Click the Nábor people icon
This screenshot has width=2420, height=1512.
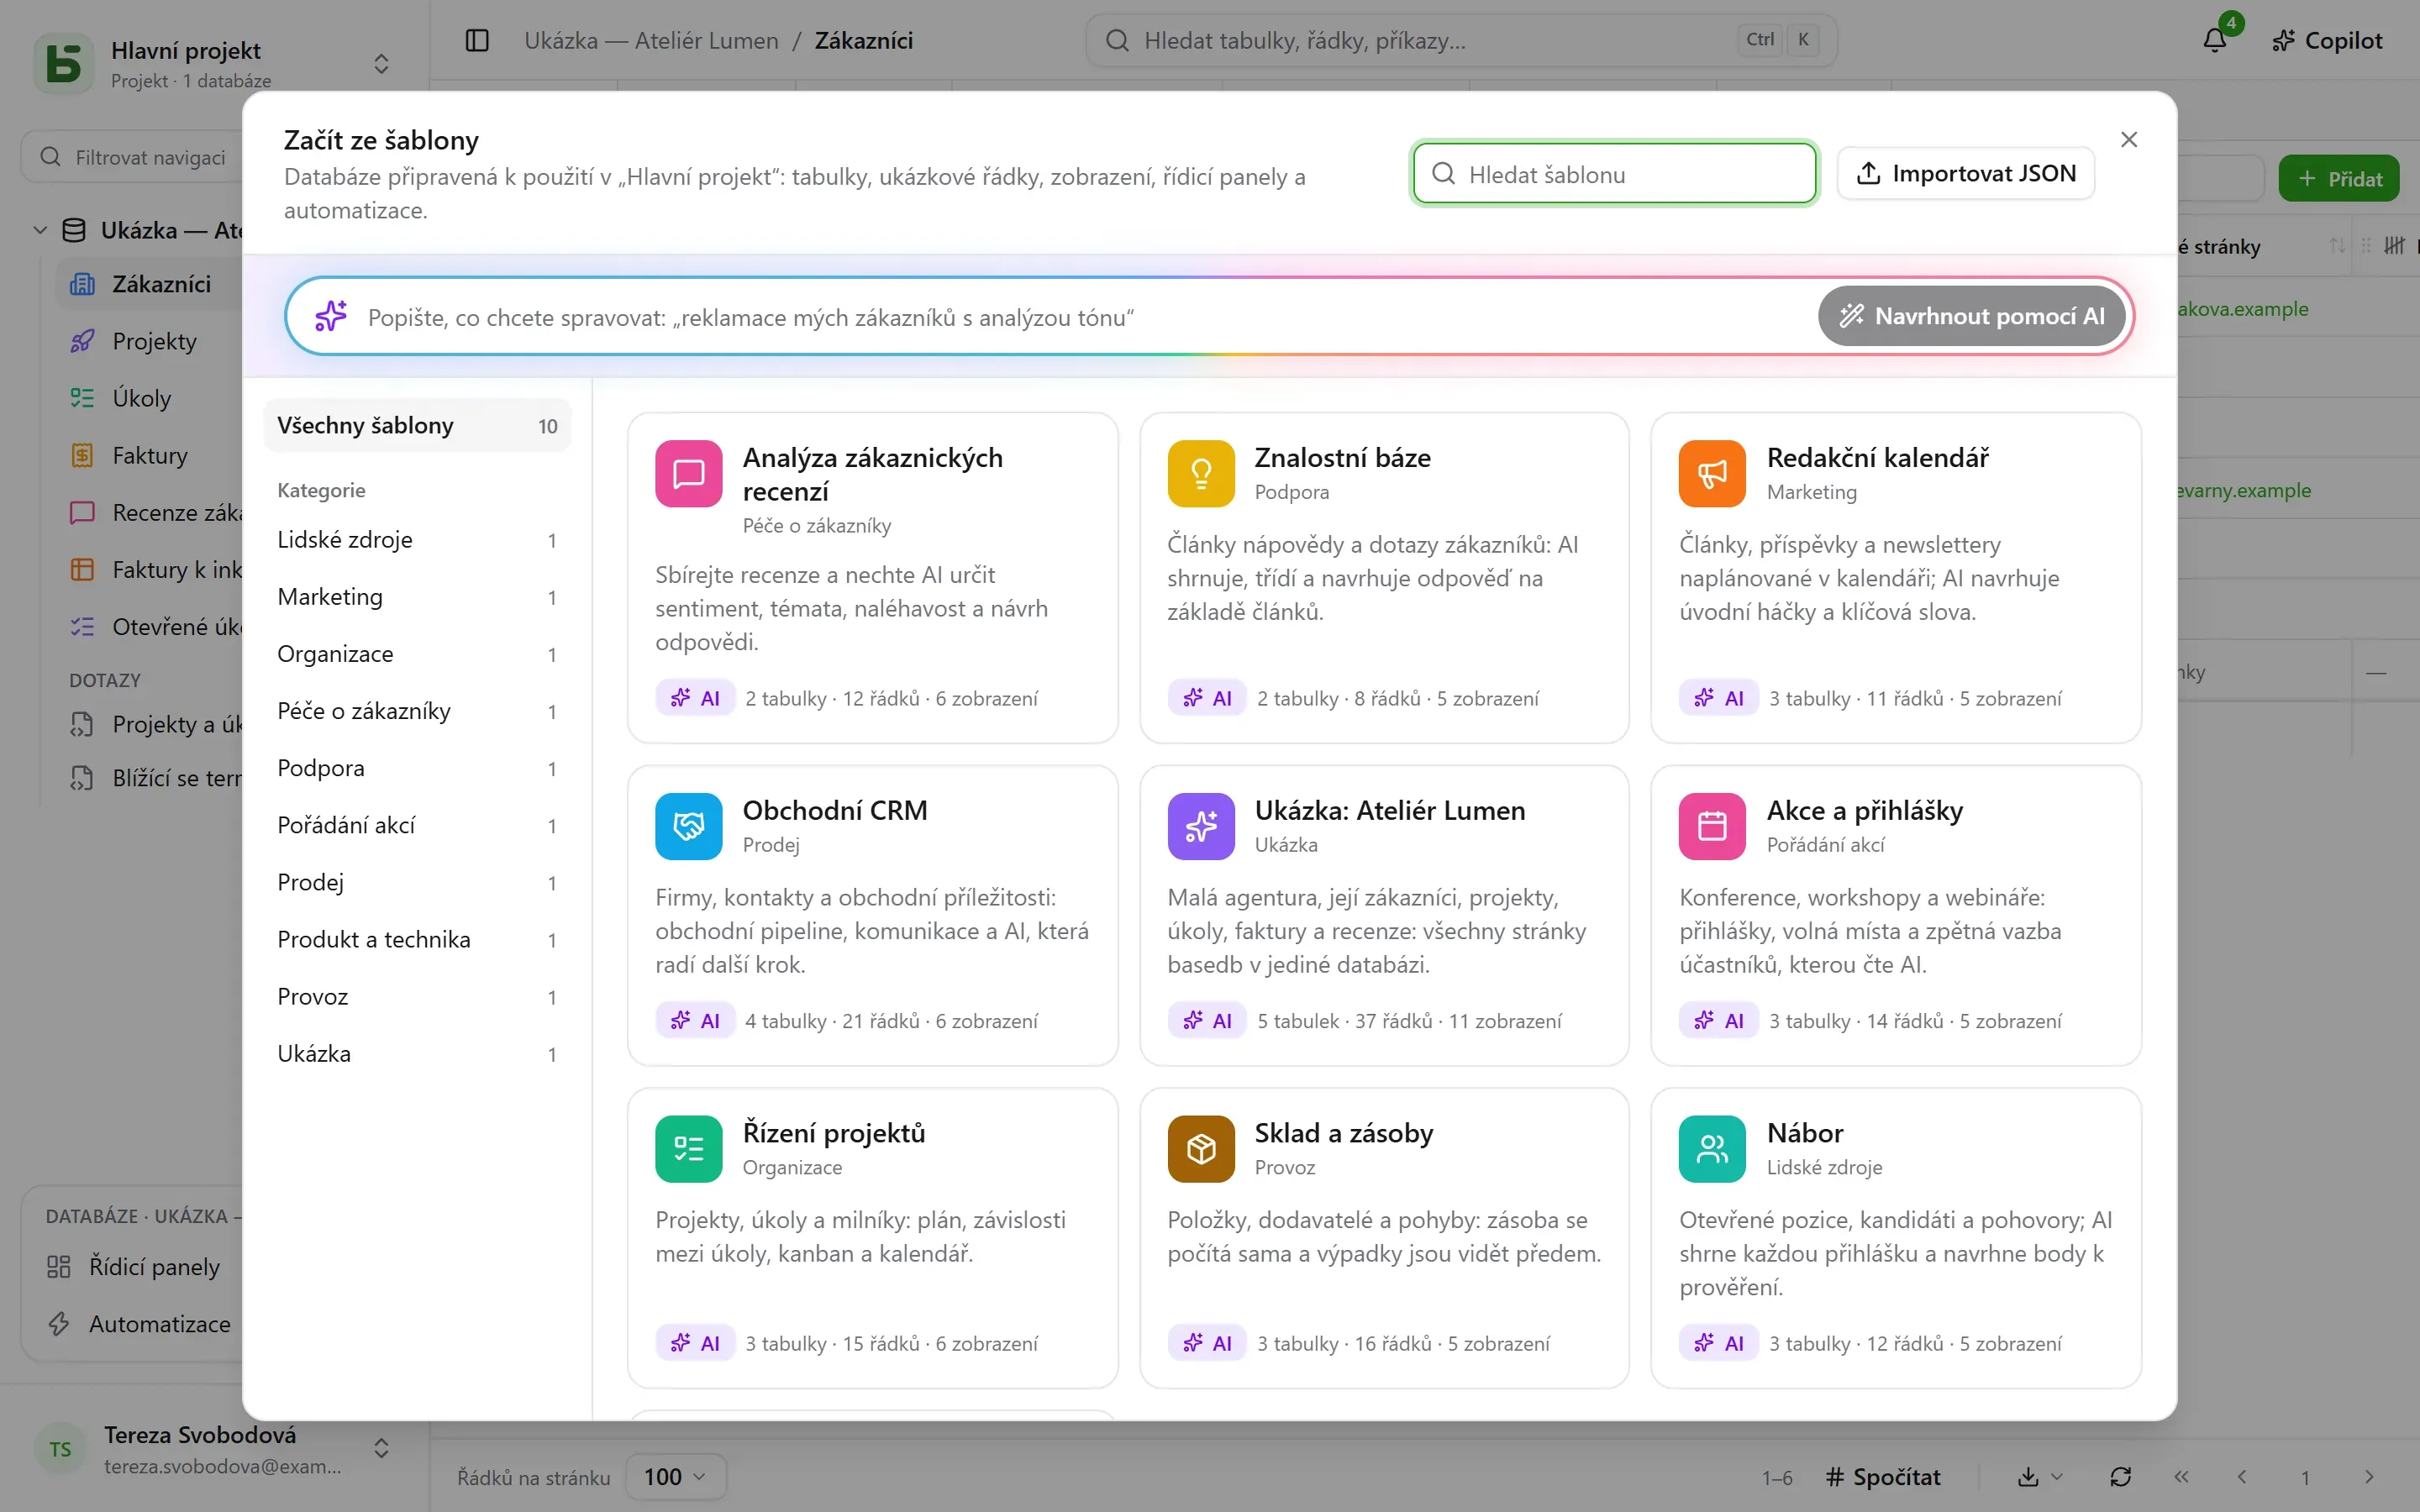point(1712,1149)
